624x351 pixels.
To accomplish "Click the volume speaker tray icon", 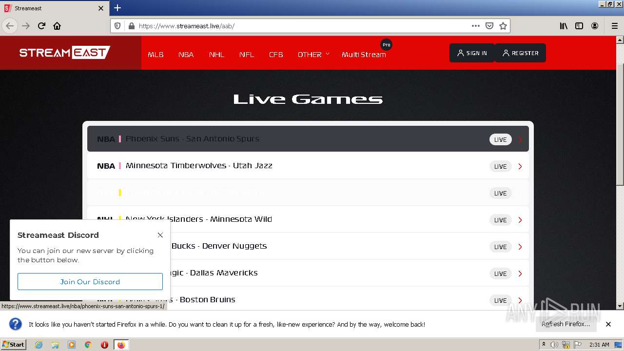I will (554, 345).
